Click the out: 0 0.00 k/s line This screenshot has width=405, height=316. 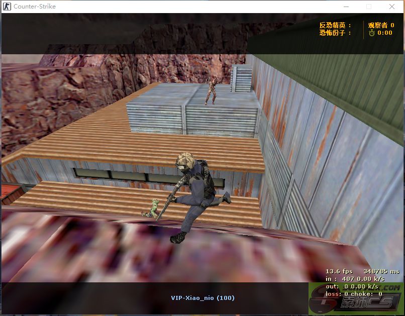352,286
